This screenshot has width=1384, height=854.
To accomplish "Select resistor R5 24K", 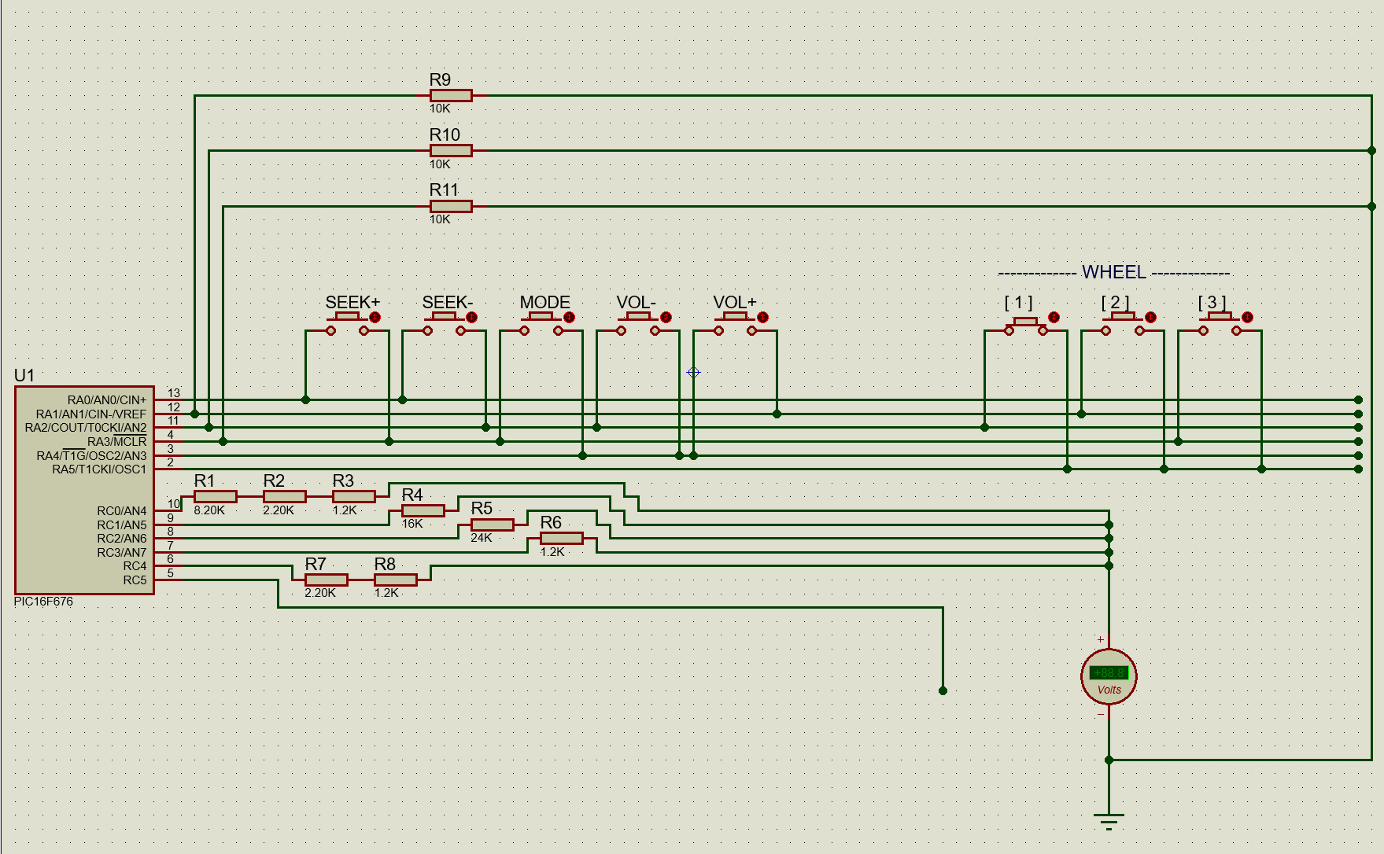I will [x=493, y=525].
